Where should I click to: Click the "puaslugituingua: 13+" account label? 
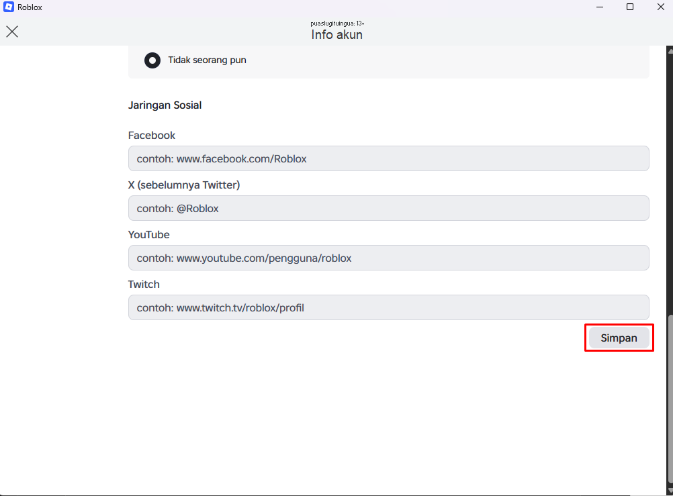pos(337,23)
